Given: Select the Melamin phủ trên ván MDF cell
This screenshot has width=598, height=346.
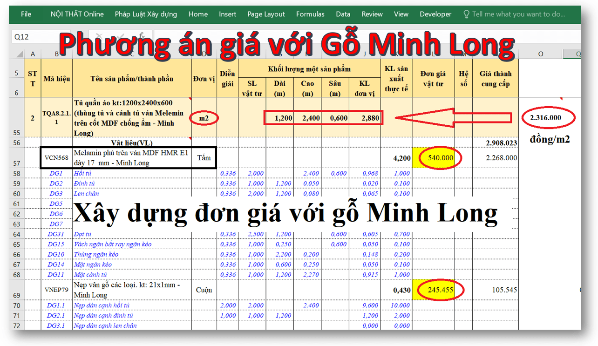Looking at the screenshot, I should click(132, 158).
